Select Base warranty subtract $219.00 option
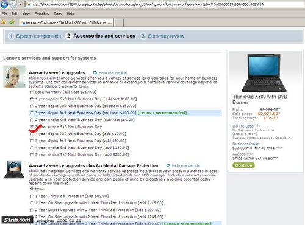This screenshot has width=305, height=225. [32, 92]
